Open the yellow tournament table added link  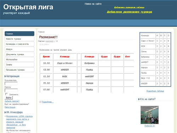[x=129, y=7]
